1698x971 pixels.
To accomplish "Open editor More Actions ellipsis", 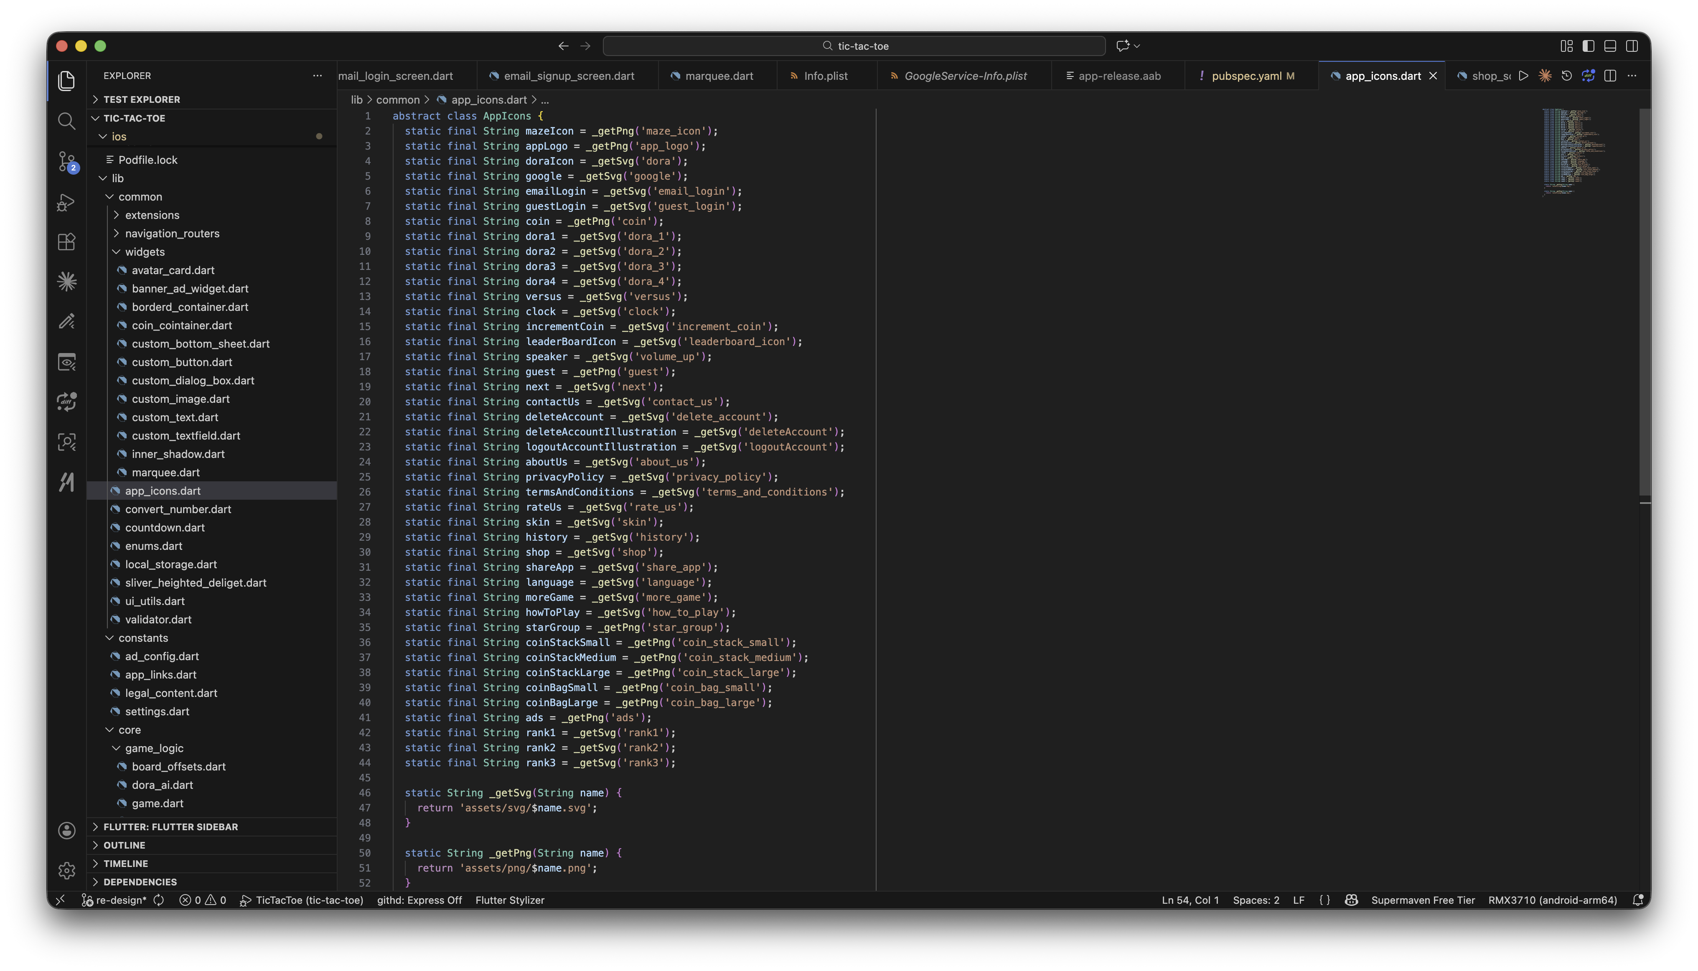I will pyautogui.click(x=1632, y=76).
